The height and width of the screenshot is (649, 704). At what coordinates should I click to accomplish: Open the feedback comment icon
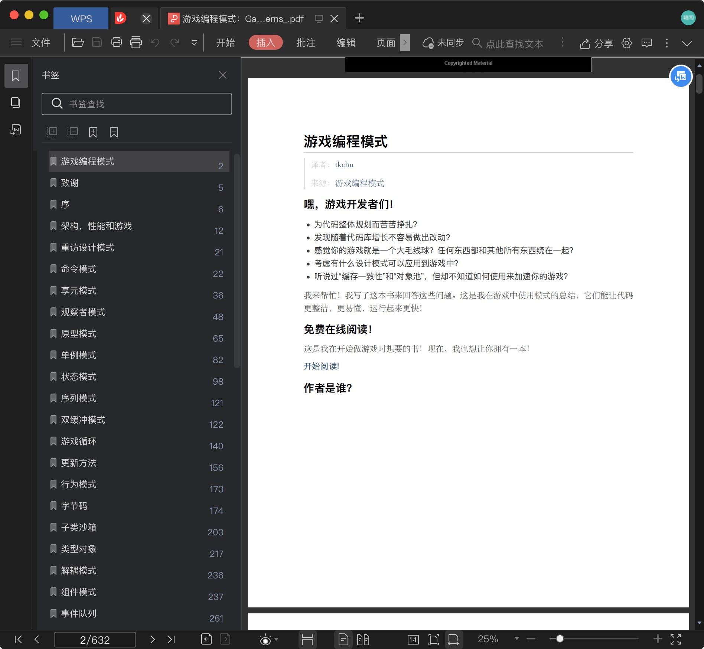647,43
